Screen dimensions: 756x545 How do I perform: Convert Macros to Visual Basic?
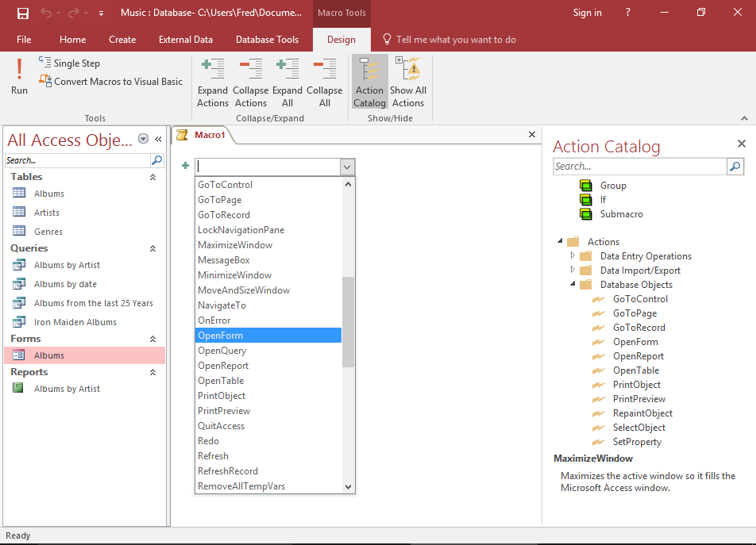pos(111,82)
